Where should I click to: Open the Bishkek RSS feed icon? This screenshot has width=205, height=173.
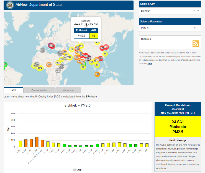coord(196,44)
